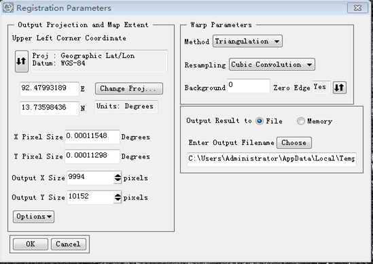Increase Output Y Size with up arrow

point(118,195)
